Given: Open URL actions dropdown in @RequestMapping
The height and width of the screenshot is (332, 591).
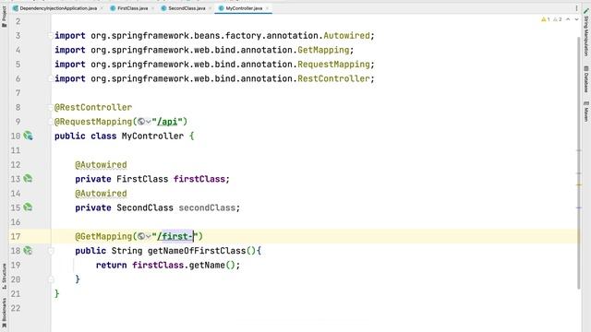Looking at the screenshot, I should point(149,122).
